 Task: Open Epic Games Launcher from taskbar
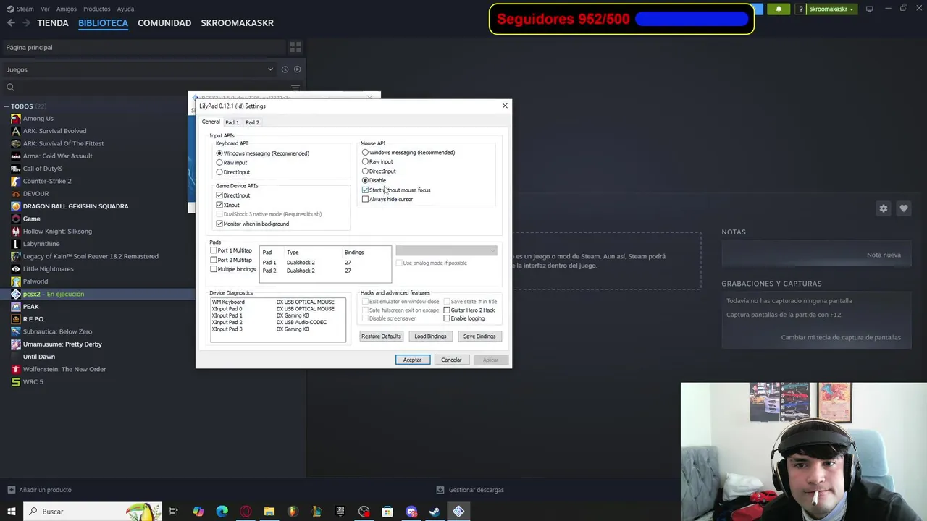coord(340,512)
